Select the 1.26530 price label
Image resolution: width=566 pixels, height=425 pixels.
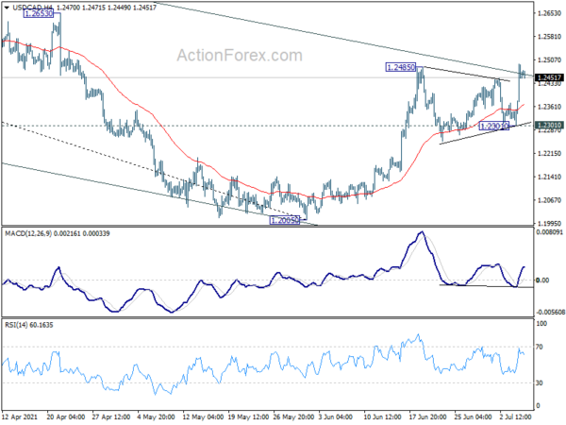38,14
